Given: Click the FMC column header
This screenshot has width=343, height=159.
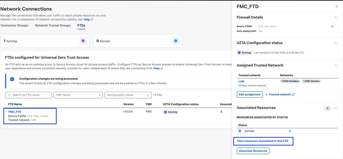Looking at the screenshot, I should (149, 104).
